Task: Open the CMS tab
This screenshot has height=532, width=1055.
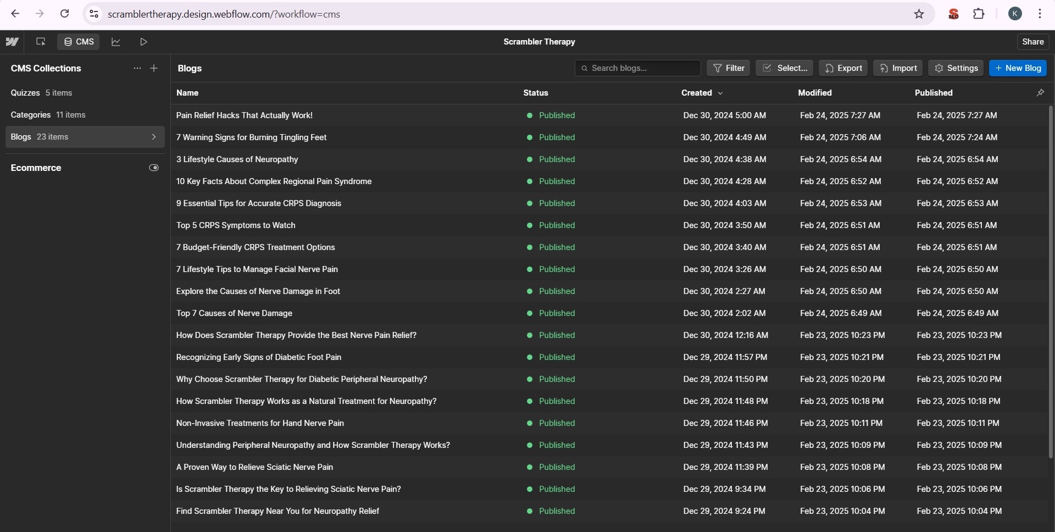Action: click(79, 42)
